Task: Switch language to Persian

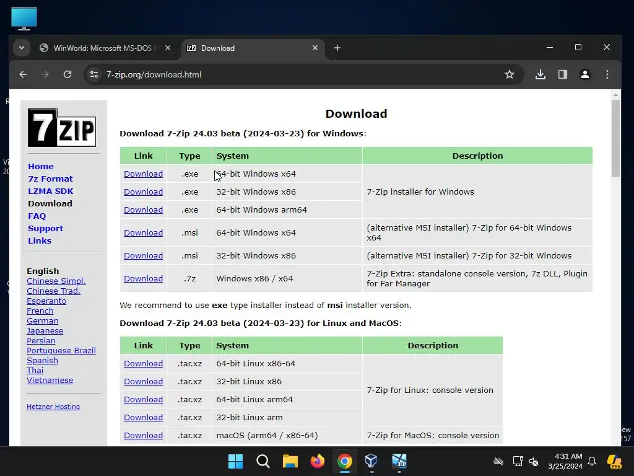Action: [x=41, y=340]
